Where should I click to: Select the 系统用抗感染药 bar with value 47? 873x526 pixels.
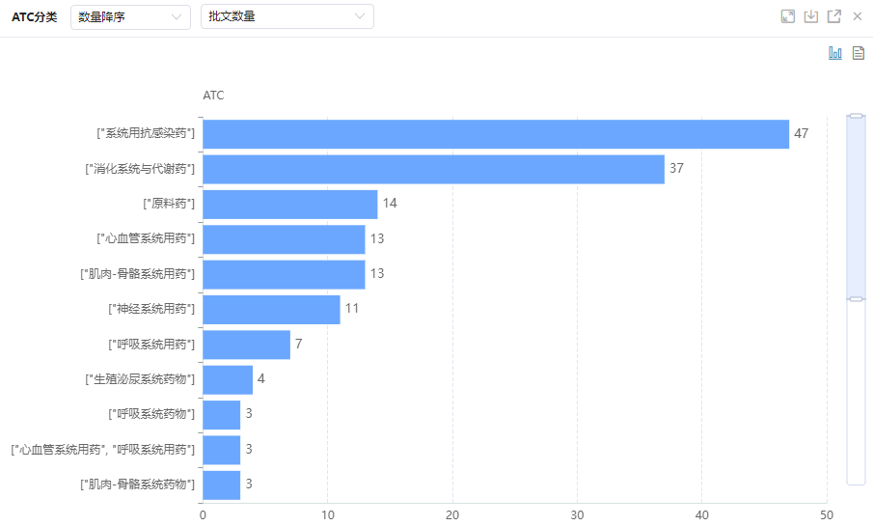point(496,134)
